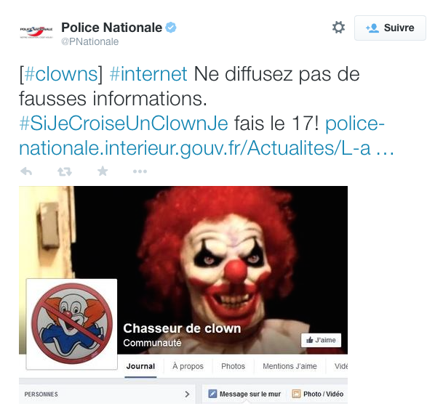Open the Photos tab
This screenshot has height=409, width=443.
[233, 366]
